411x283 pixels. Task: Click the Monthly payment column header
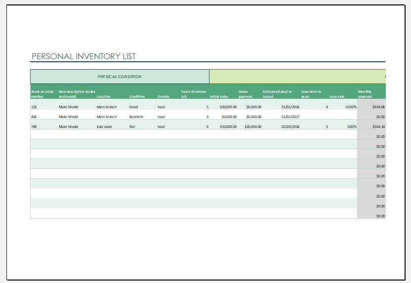tap(365, 94)
